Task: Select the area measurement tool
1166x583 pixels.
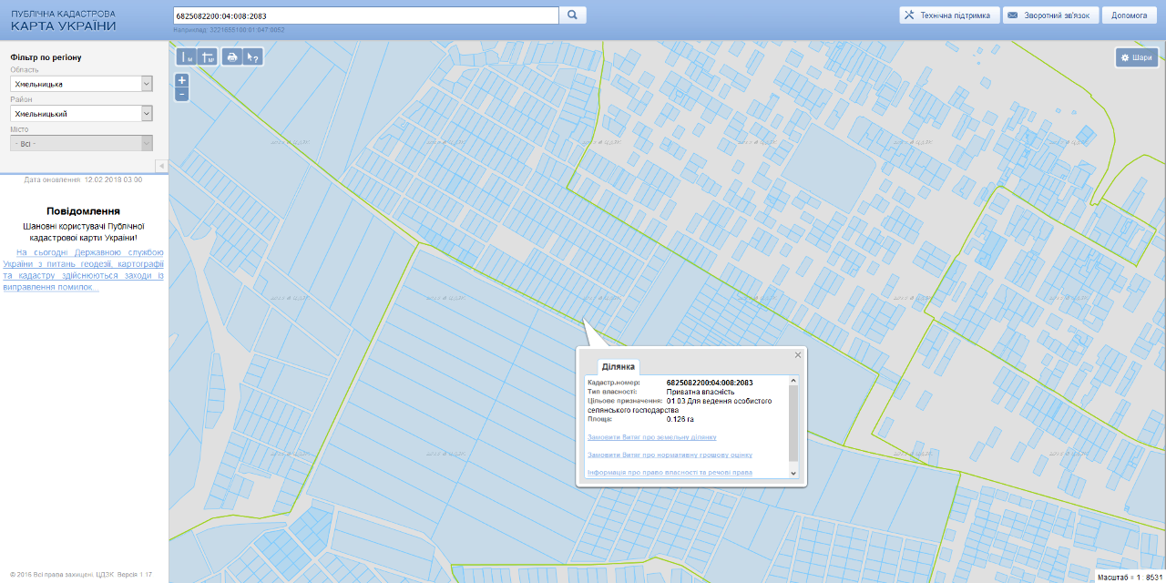Action: click(208, 57)
